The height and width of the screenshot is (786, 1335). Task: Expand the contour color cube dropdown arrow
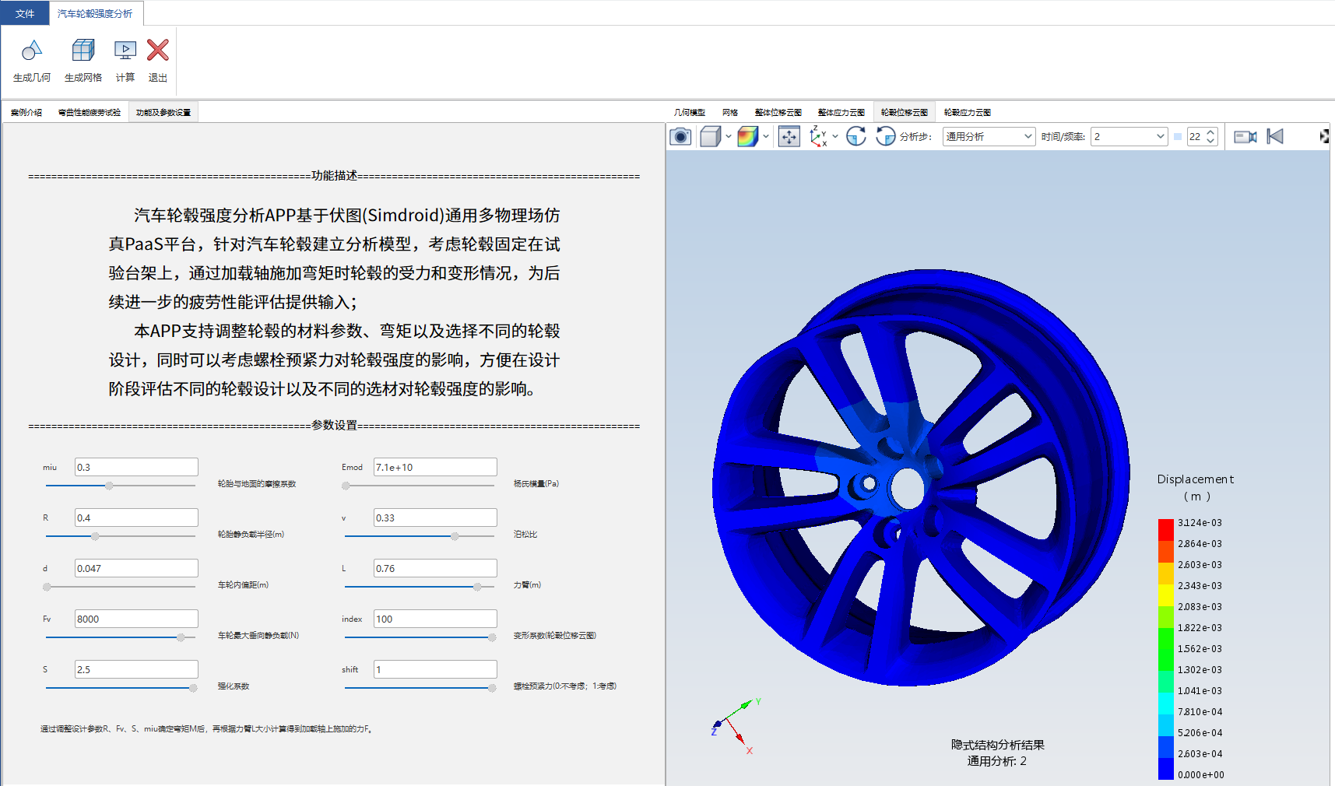[766, 137]
